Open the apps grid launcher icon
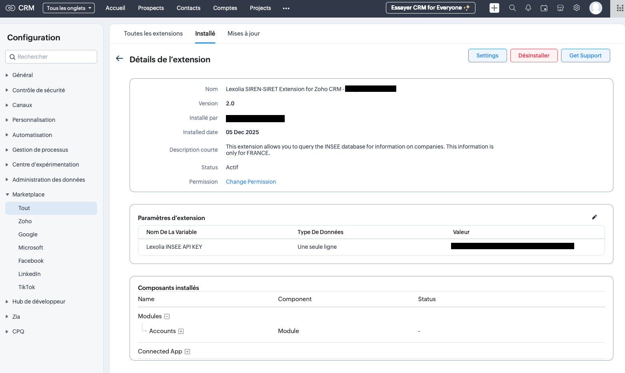625x373 pixels. [620, 8]
